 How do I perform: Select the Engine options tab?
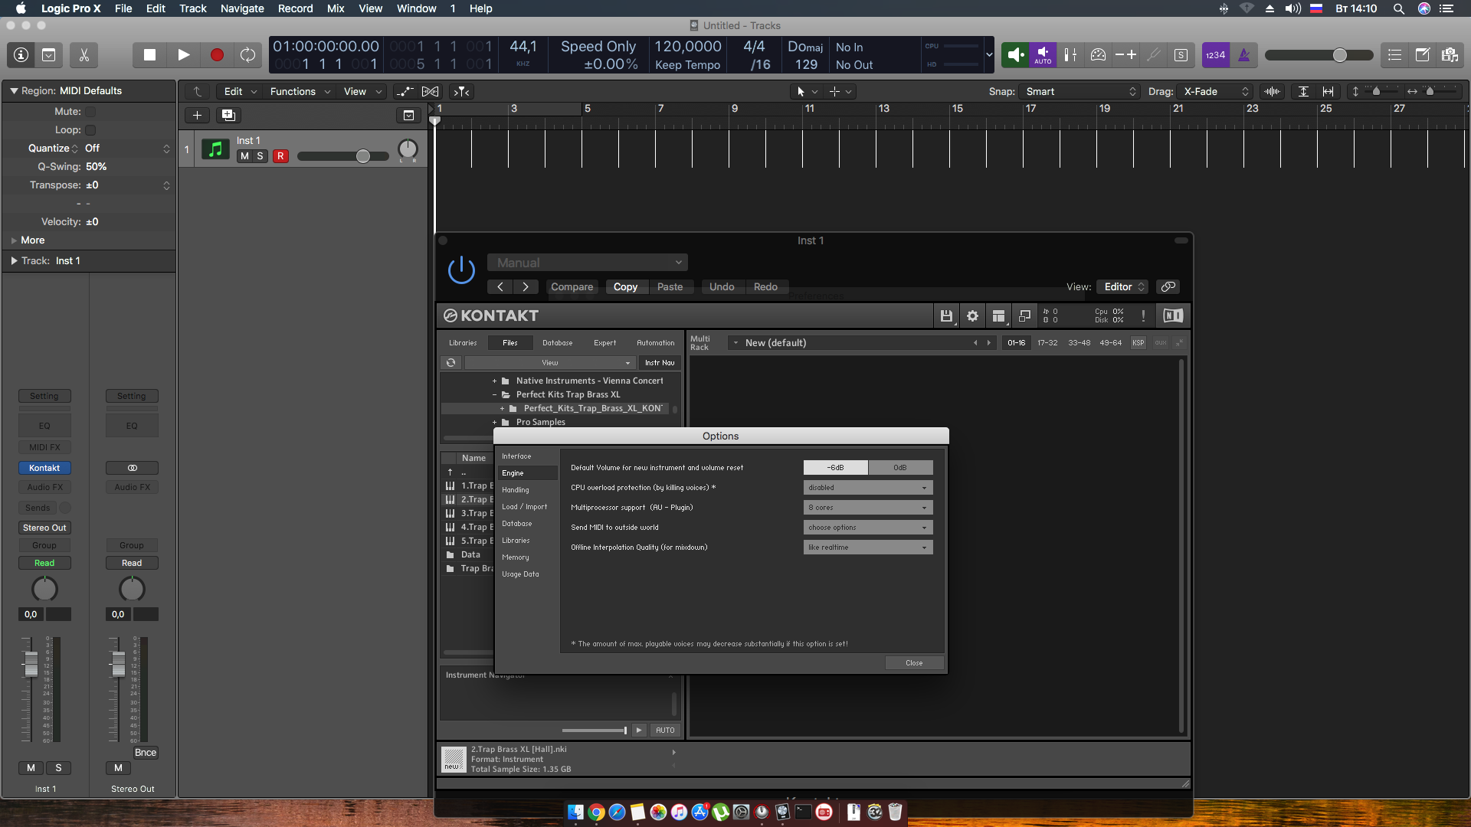click(527, 473)
